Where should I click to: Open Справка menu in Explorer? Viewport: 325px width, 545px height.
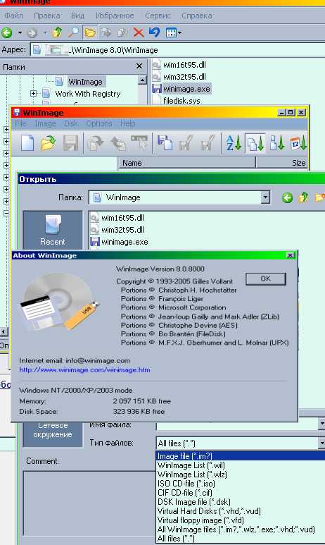click(197, 16)
